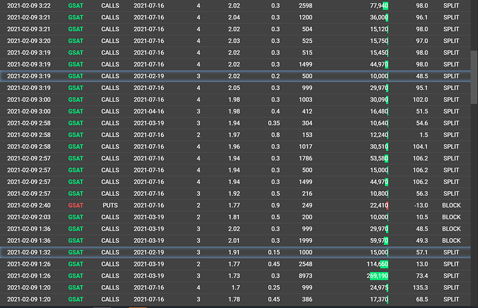Image resolution: width=478 pixels, height=308 pixels.
Task: Select the quantity 386
Action: 307,300
